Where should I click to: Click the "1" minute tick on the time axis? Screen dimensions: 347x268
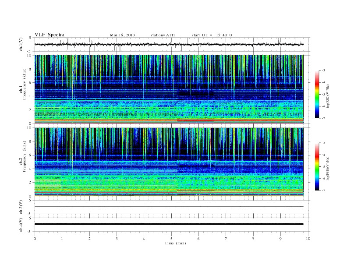pos(62,239)
